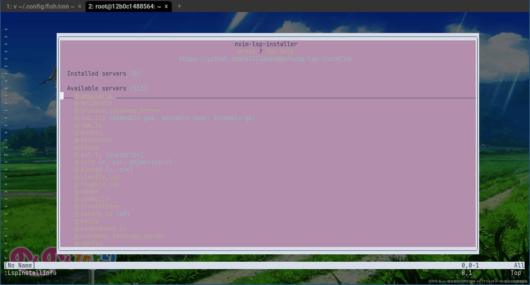Select the cucumber_language_server entry text
The height and width of the screenshot is (285, 530).
point(123,236)
